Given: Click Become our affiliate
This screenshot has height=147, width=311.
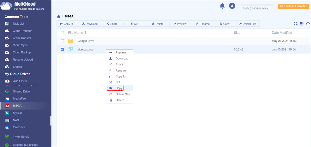Looking at the screenshot, I should (25, 145).
